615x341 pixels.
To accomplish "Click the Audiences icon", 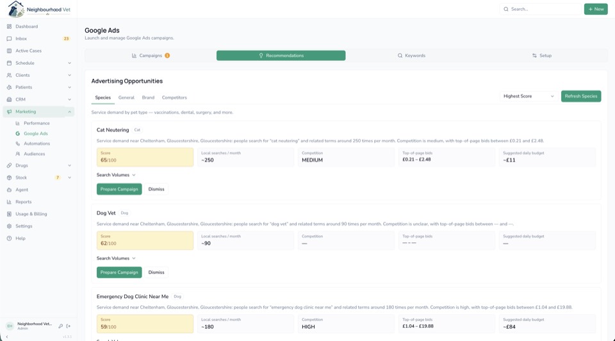I will tap(18, 154).
